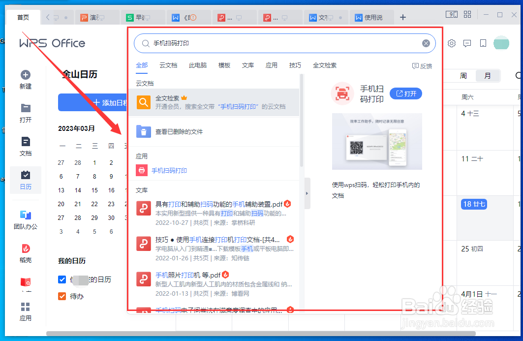Viewport: 523px width, 341px height.
Task: Click the search results vertical scrollbar
Action: click(302, 120)
